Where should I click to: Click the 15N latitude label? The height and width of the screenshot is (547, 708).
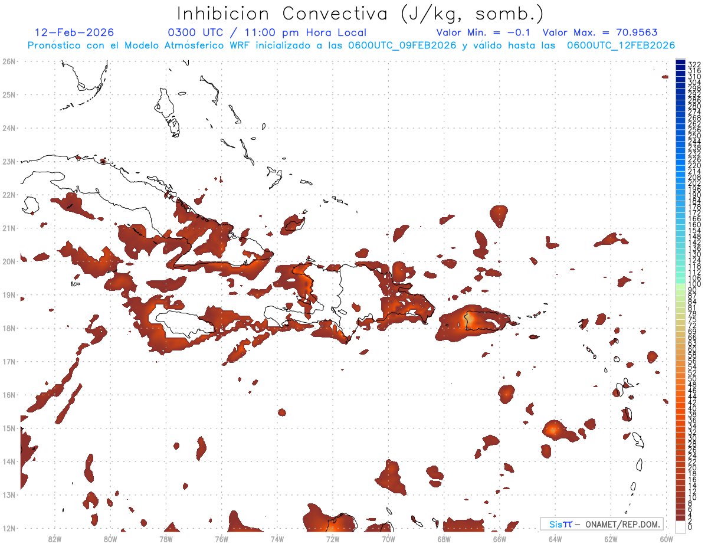coord(9,428)
